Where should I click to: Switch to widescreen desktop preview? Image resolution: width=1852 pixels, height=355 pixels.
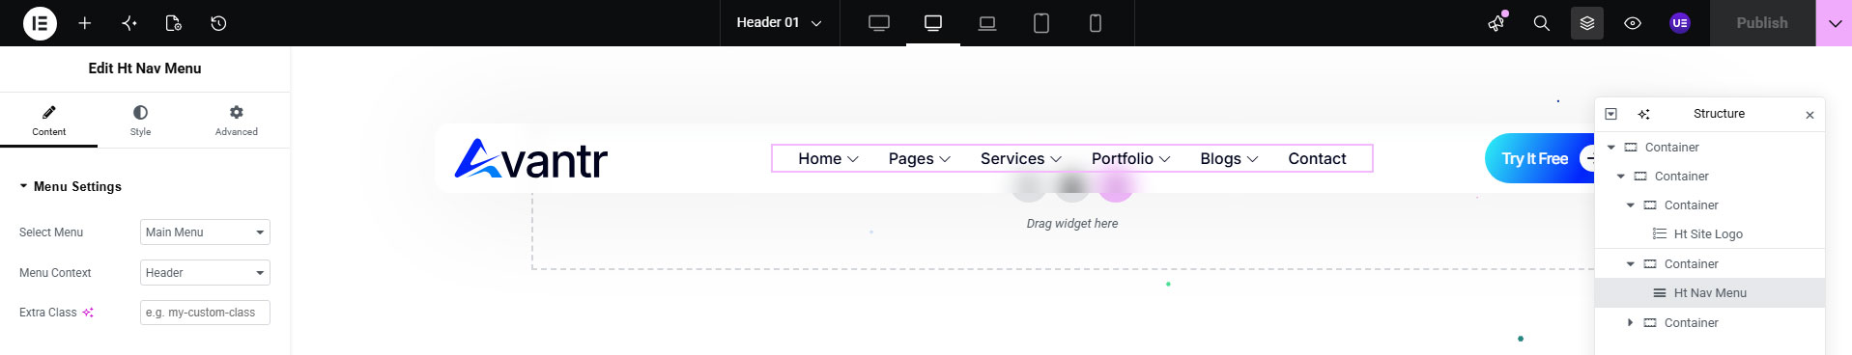pyautogui.click(x=879, y=23)
